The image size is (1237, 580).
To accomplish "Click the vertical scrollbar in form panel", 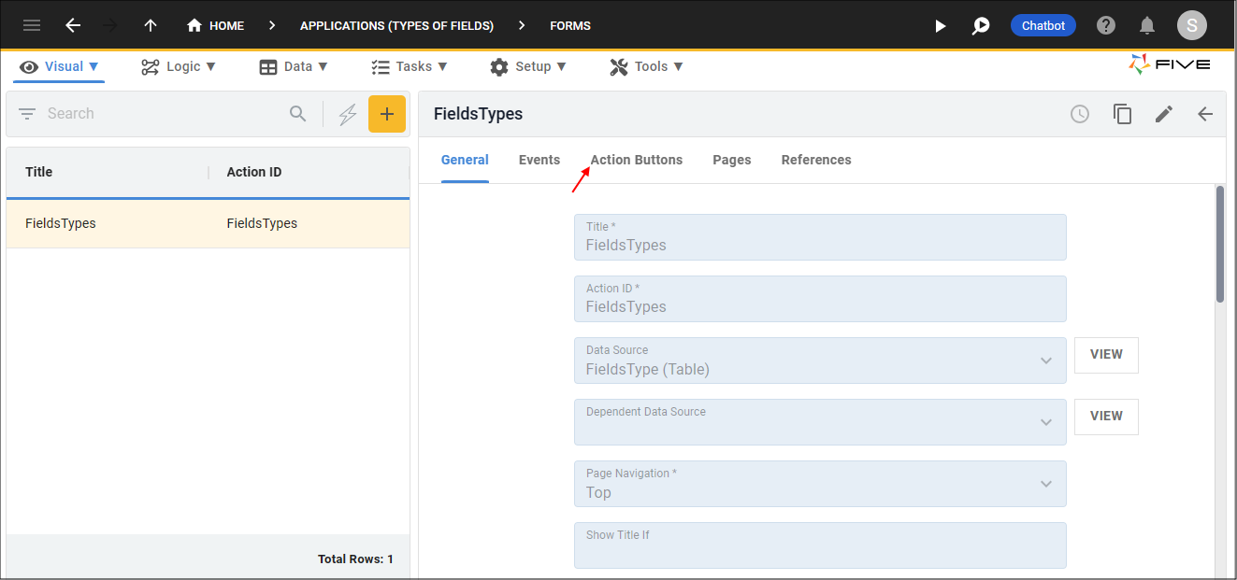I will pos(1219,245).
